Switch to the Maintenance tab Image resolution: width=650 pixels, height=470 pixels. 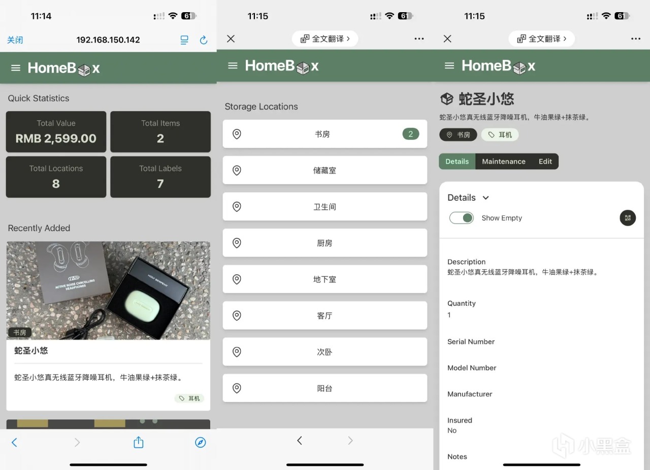[x=504, y=161]
